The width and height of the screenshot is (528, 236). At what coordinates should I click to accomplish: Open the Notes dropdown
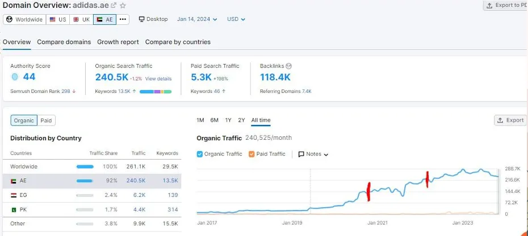(313, 154)
